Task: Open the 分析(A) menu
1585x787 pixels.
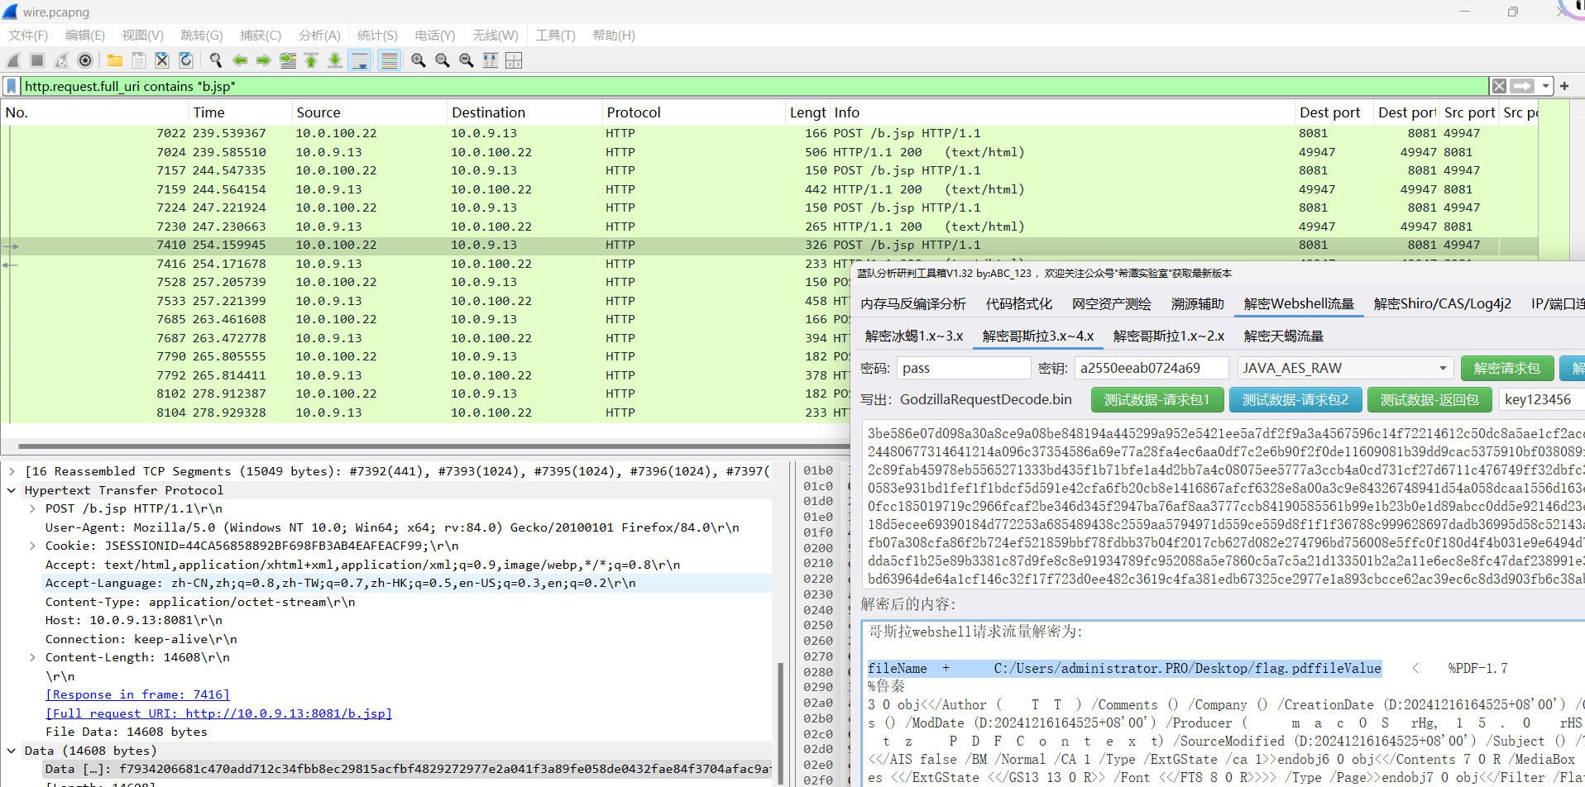Action: [x=319, y=36]
